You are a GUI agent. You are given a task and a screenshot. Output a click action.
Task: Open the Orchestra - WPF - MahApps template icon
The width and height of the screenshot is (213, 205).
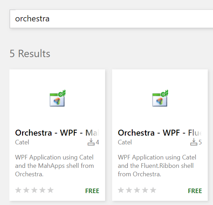(x=57, y=98)
